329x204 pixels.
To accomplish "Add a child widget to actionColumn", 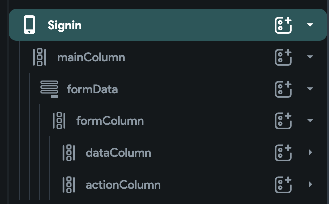I will [283, 185].
